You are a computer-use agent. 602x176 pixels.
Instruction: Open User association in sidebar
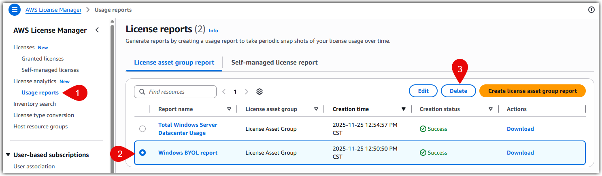click(34, 166)
